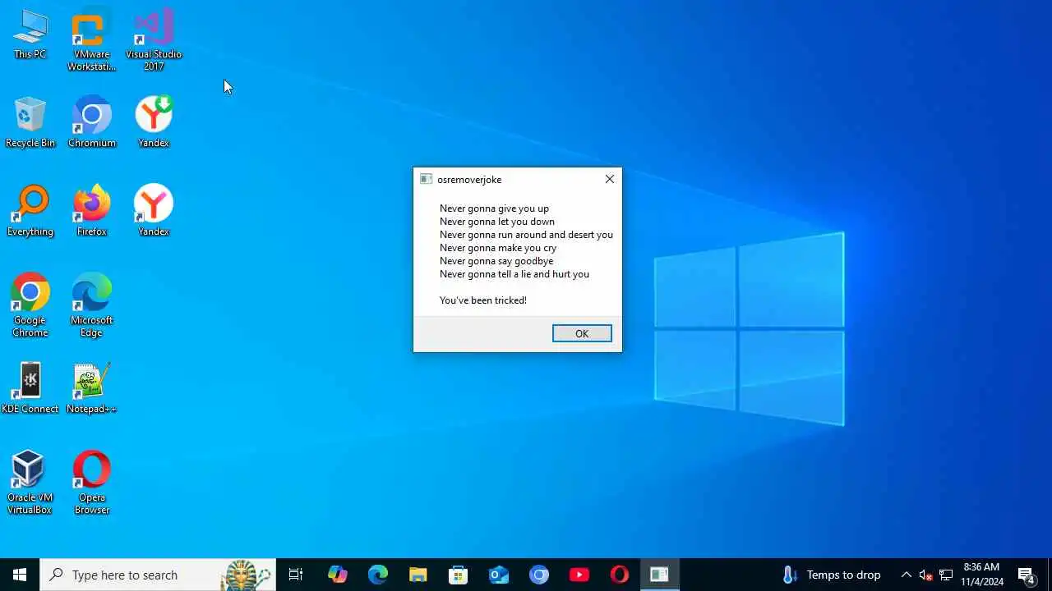Open Chromium from the taskbar
Screen dimensions: 1052x591
tap(539, 575)
